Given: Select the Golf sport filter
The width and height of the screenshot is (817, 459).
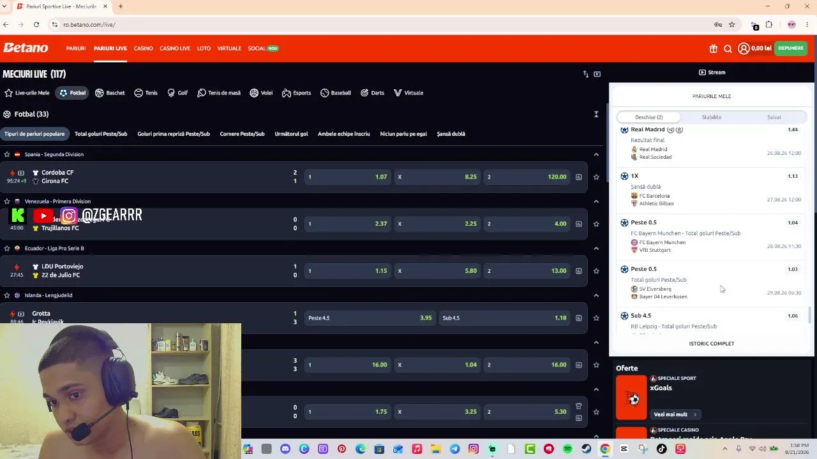Looking at the screenshot, I should pos(177,93).
